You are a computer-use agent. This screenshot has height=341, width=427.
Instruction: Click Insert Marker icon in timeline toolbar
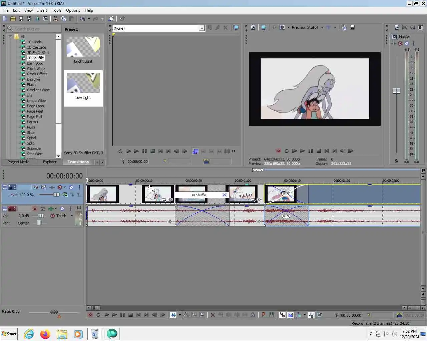pos(263,315)
